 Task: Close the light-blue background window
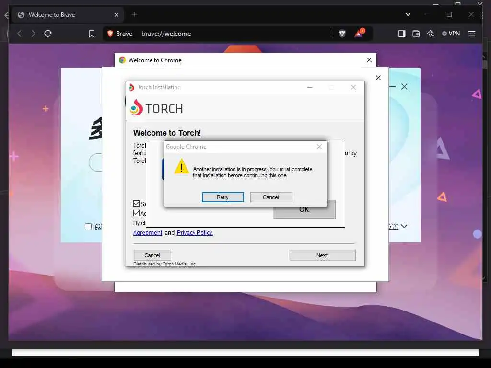click(404, 87)
